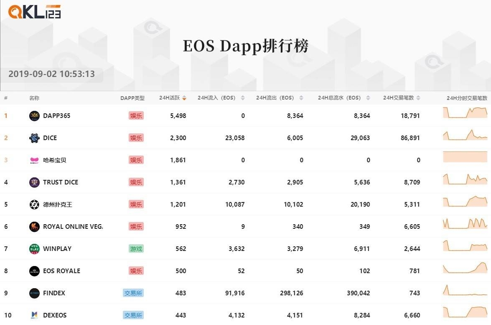491x325 pixels.
Task: Select the 6,605 transaction count
Action: pyautogui.click(x=412, y=227)
